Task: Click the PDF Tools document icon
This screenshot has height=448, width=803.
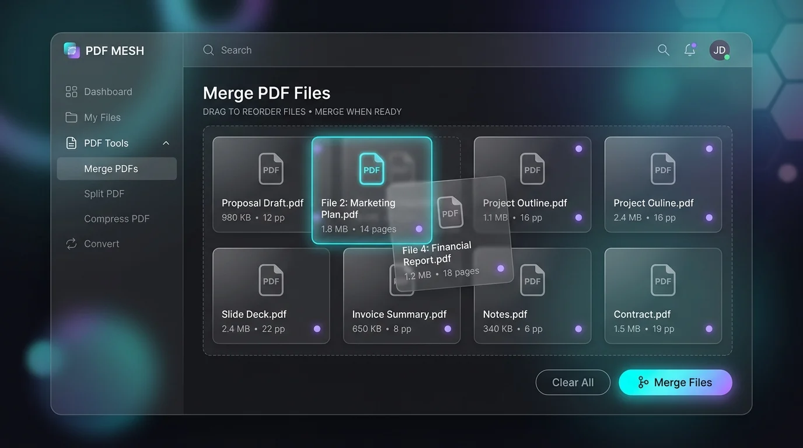Action: click(71, 143)
